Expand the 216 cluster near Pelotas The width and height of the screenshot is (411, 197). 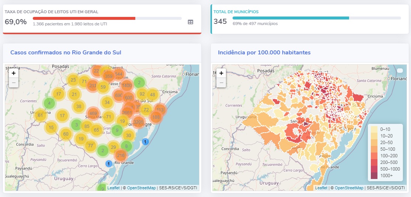point(121,155)
